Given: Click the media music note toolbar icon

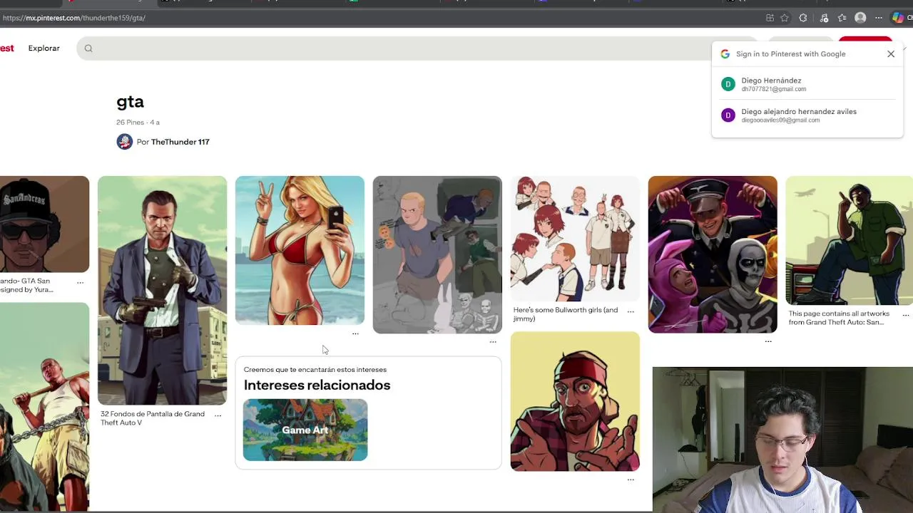Looking at the screenshot, I should 824,18.
